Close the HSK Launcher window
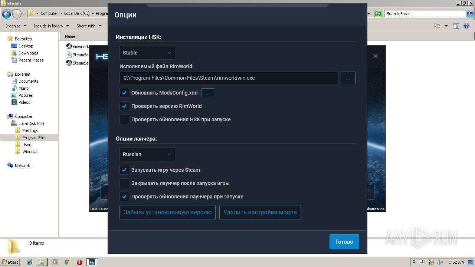475x267 pixels. pyautogui.click(x=376, y=56)
